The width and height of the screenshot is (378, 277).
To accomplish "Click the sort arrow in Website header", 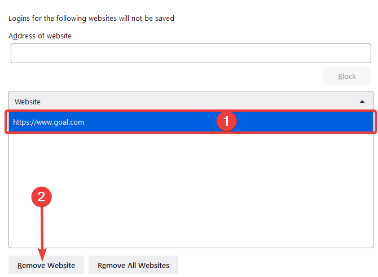I will (x=362, y=102).
